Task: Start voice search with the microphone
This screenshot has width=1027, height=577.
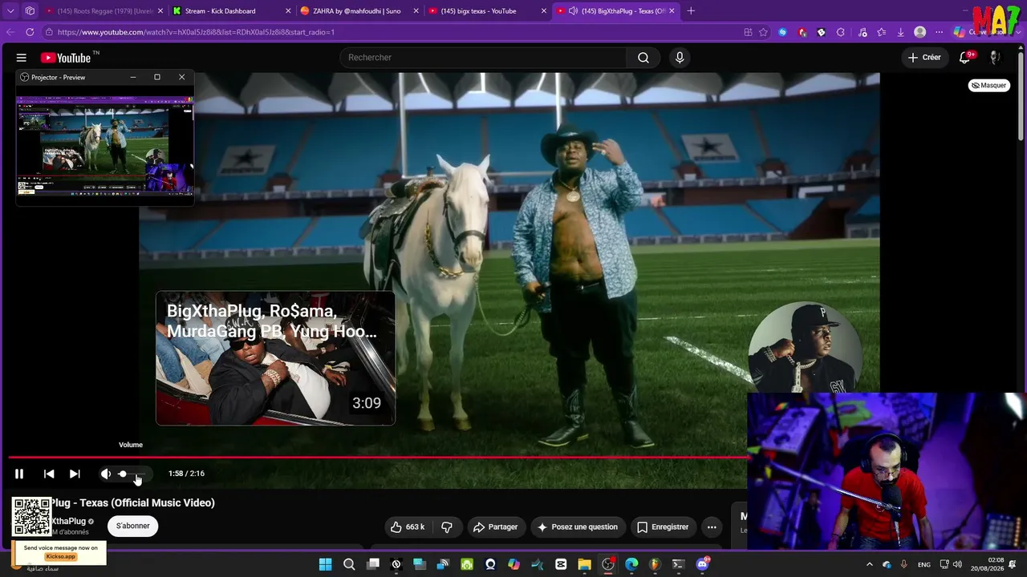Action: click(680, 58)
